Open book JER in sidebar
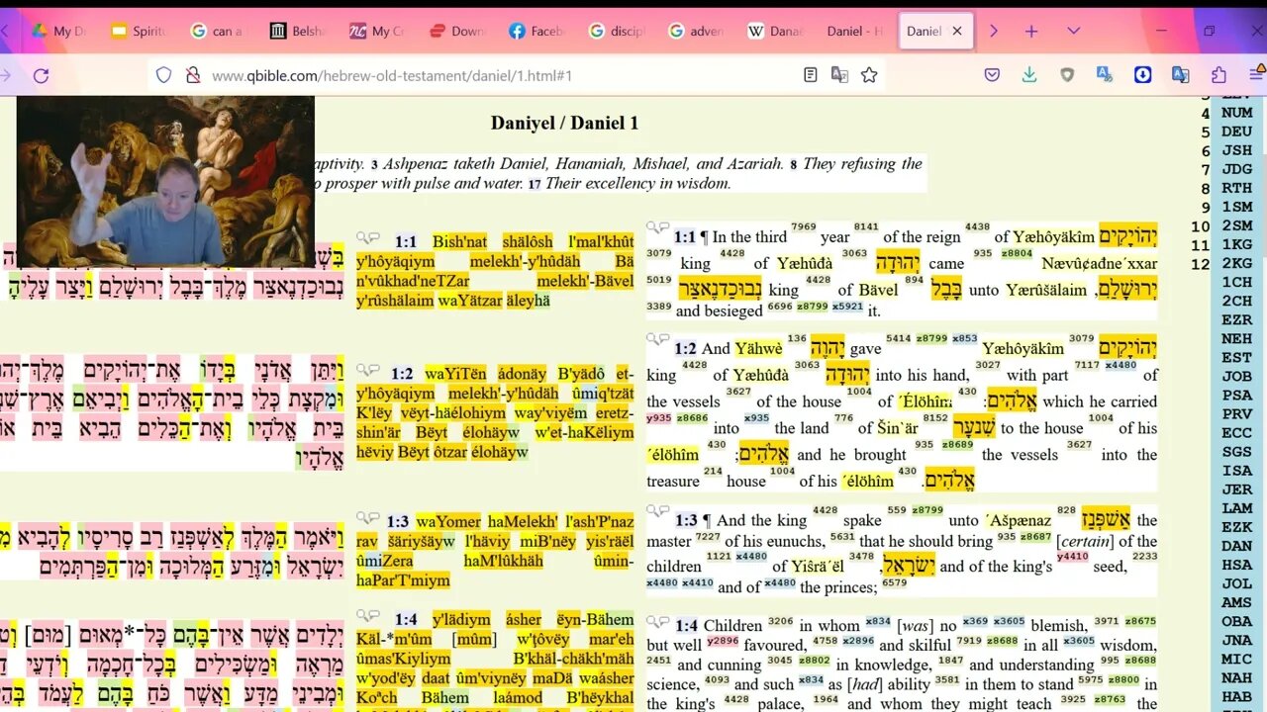This screenshot has width=1267, height=712. (x=1236, y=489)
